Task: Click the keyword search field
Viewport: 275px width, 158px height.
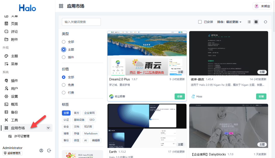Action: (x=81, y=22)
